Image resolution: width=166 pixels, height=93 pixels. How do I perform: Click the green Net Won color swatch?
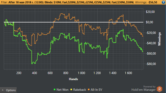(55, 90)
